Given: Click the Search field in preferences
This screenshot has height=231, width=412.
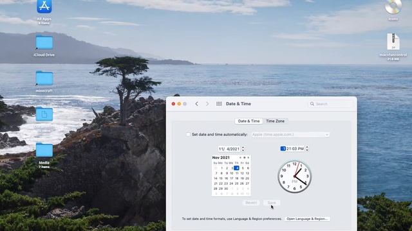Looking at the screenshot, I should (330, 104).
